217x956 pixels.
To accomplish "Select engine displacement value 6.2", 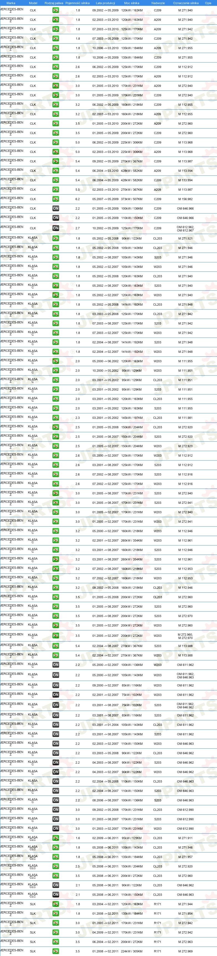I will [77, 199].
